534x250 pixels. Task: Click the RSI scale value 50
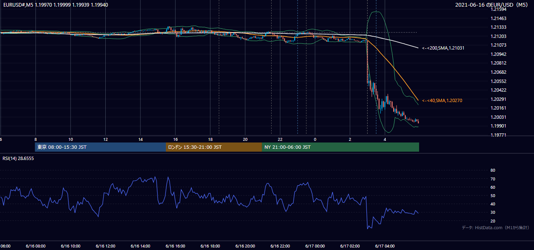pyautogui.click(x=493, y=195)
